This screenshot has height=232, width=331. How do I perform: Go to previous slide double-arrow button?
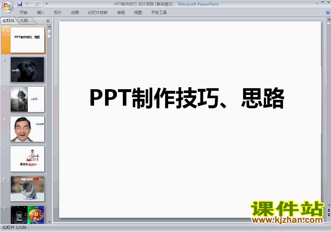[x=329, y=210]
